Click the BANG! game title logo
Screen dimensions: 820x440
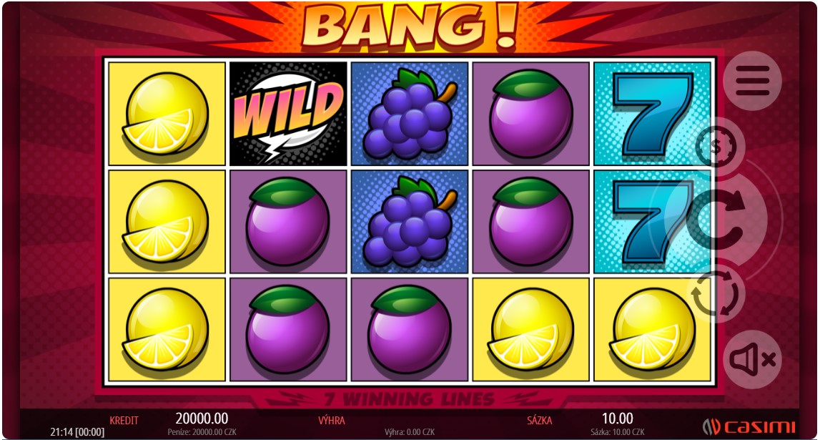coord(410,25)
